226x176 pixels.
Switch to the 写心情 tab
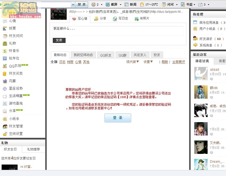pyautogui.click(x=80, y=19)
